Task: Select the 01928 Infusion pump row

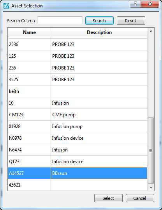Action: pyautogui.click(x=77, y=126)
